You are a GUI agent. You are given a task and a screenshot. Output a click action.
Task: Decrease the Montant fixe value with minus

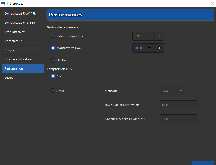150,48
